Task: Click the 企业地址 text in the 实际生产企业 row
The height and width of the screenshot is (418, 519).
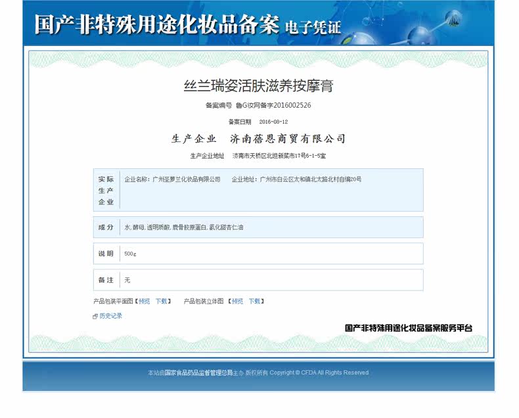Action: point(296,179)
